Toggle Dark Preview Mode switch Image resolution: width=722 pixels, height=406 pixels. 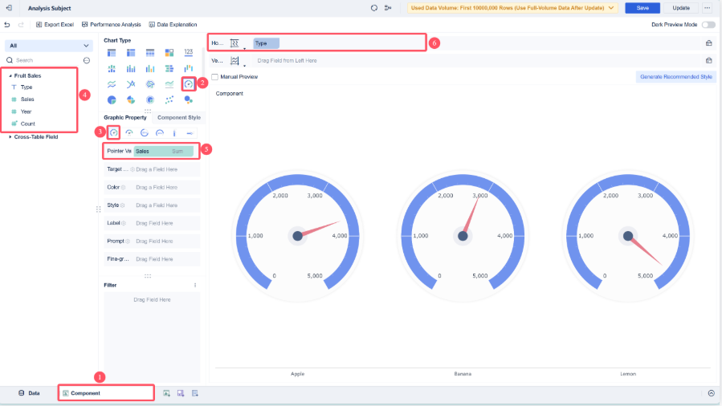point(708,25)
